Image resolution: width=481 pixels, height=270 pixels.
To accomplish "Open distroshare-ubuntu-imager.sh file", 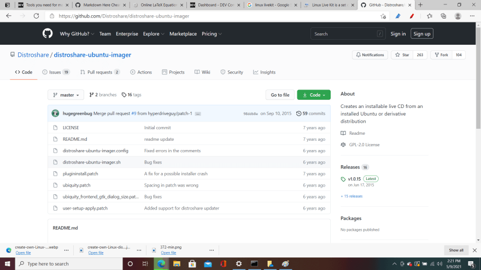I will 91,162.
